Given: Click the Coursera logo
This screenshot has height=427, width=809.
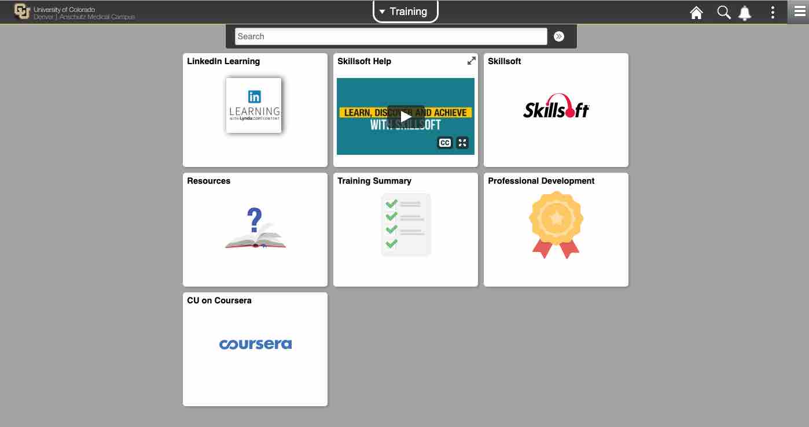Looking at the screenshot, I should click(x=255, y=343).
